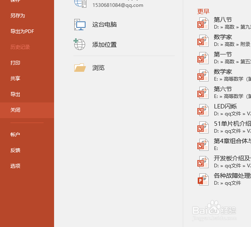Open recent file 第八节
251x227 pixels.
click(223, 20)
